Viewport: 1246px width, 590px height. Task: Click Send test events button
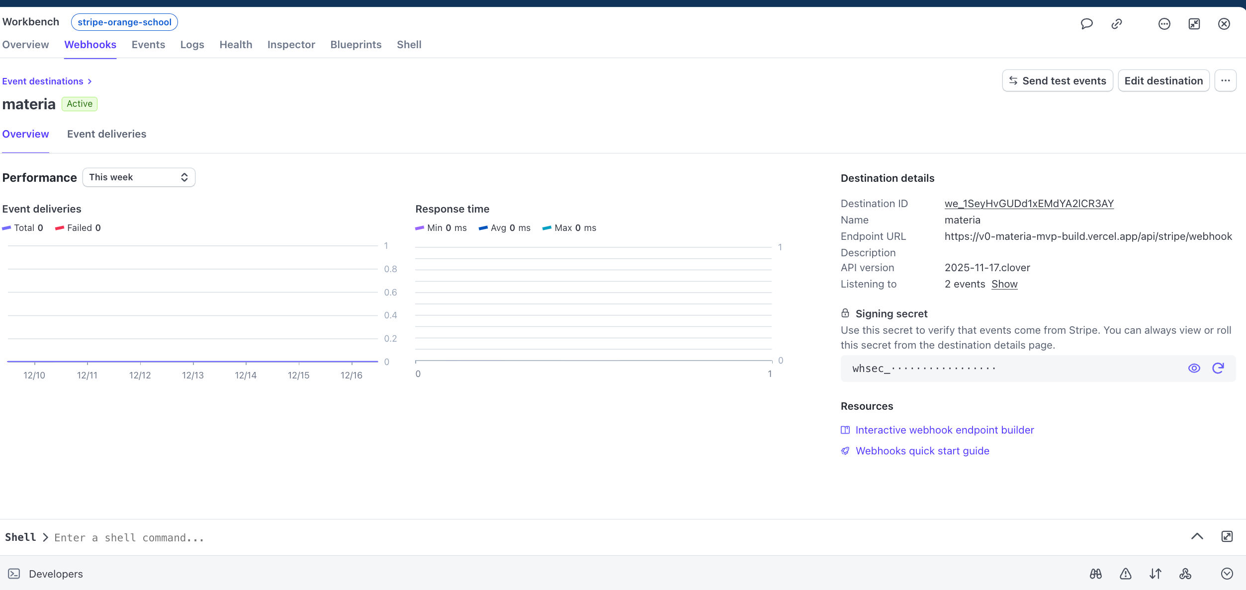(1057, 80)
